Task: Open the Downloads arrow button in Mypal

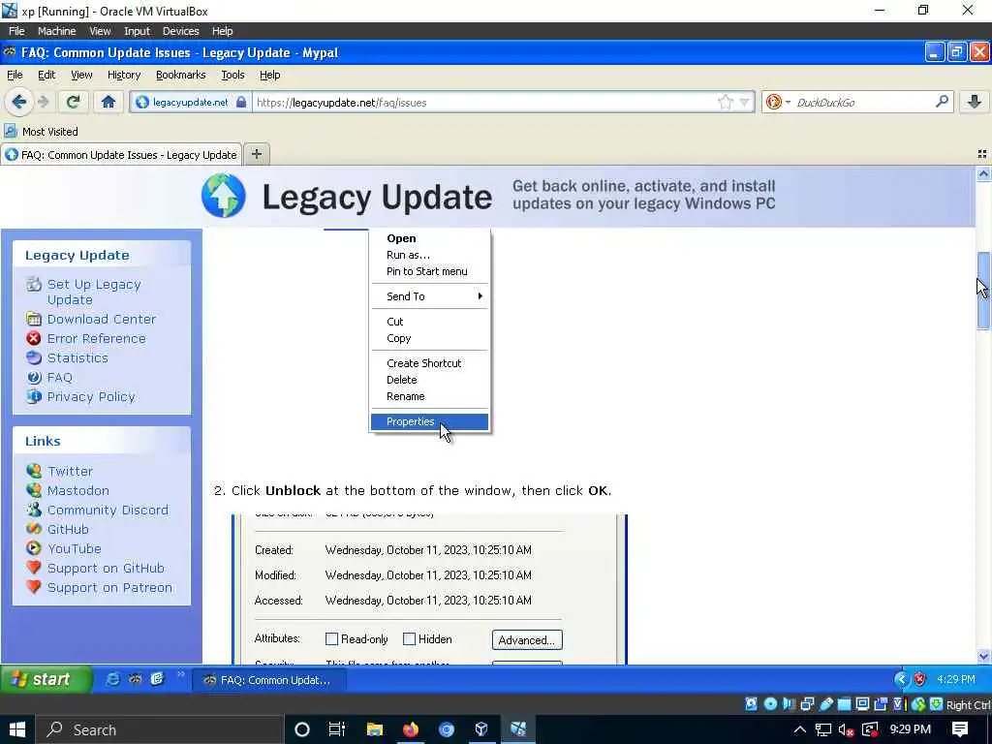Action: coord(975,102)
